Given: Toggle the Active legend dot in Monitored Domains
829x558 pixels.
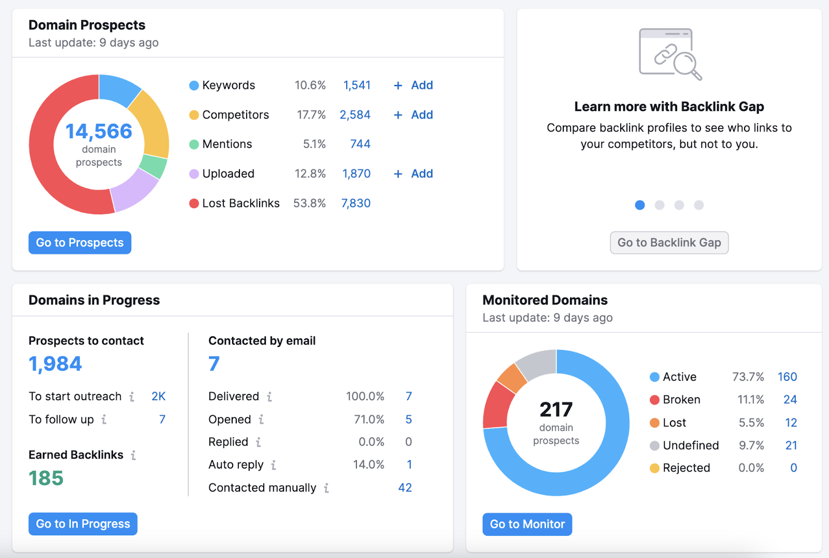Looking at the screenshot, I should click(654, 377).
